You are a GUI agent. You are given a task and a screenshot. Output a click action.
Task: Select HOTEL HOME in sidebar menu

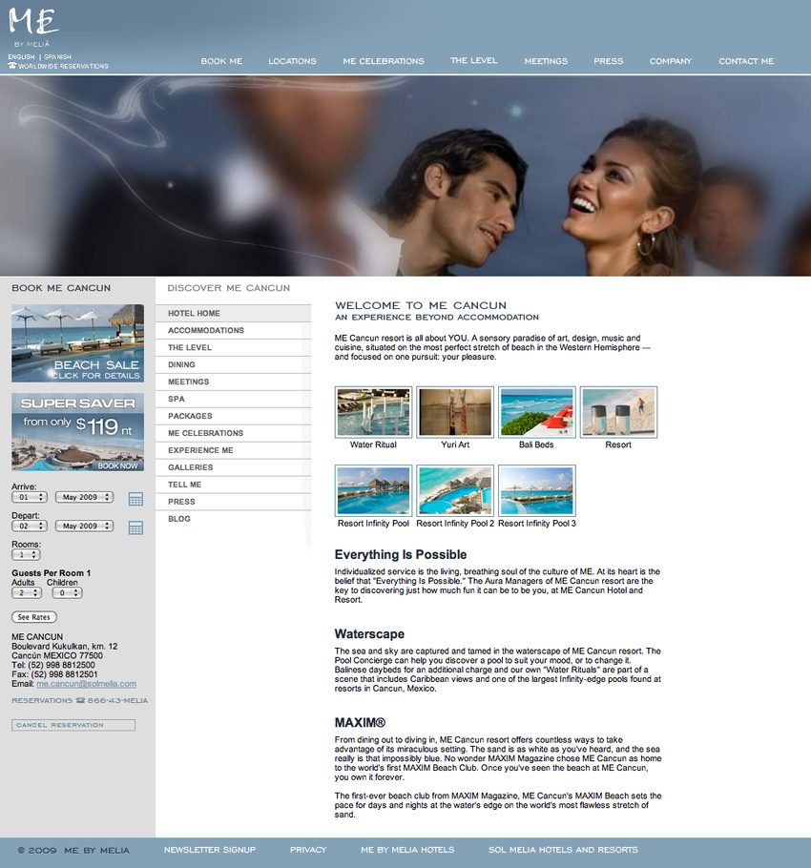click(x=233, y=313)
